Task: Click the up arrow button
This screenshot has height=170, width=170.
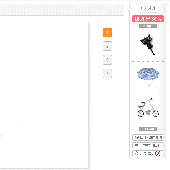Action: (148, 26)
